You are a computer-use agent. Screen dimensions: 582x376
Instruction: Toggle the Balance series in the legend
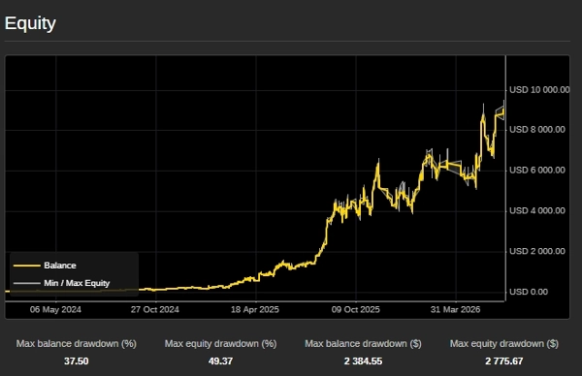click(45, 266)
